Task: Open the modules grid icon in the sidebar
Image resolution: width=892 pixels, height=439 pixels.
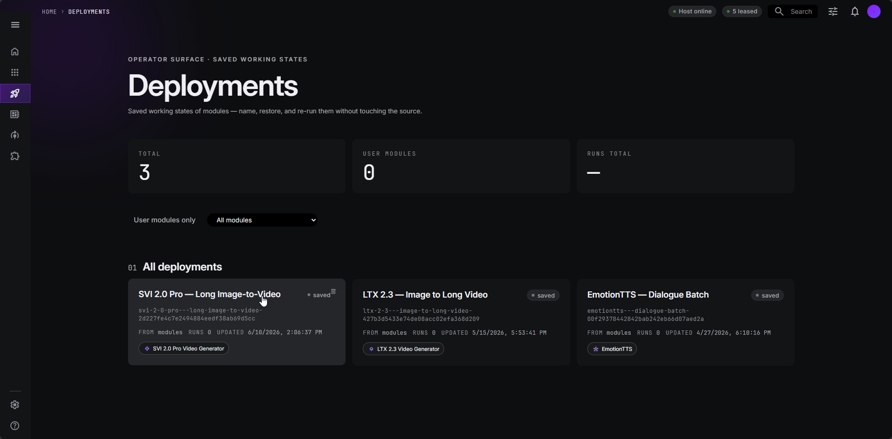Action: (15, 72)
